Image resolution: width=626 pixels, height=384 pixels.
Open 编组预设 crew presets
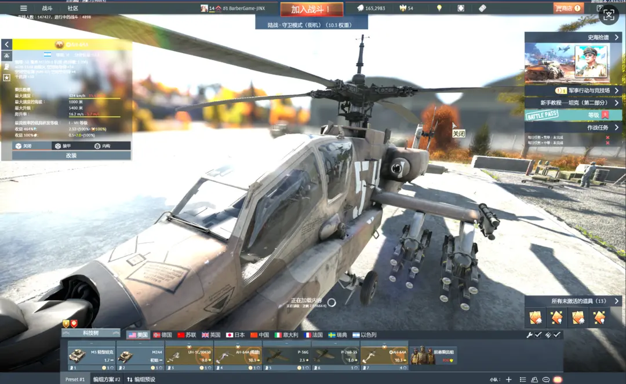coord(141,379)
